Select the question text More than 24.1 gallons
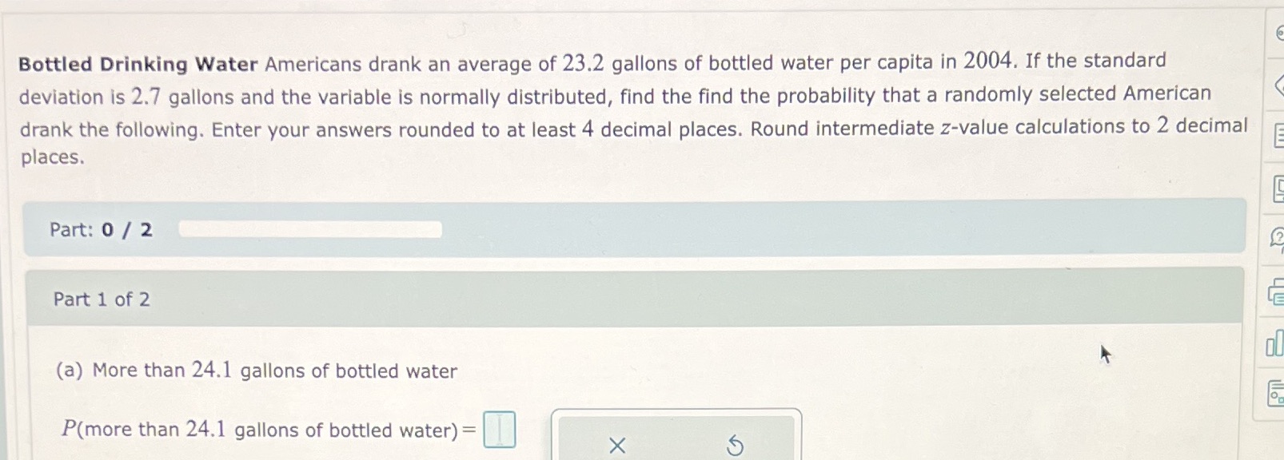This screenshot has width=1284, height=460. [x=257, y=370]
